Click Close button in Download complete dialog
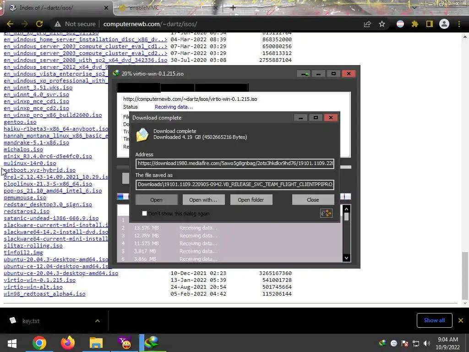Viewport: 469px width, 352px height. (313, 200)
